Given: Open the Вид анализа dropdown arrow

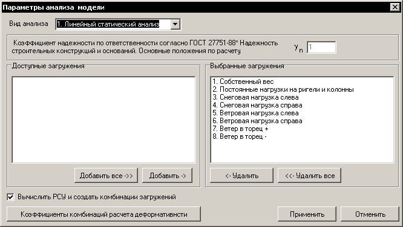Looking at the screenshot, I should pyautogui.click(x=175, y=24).
